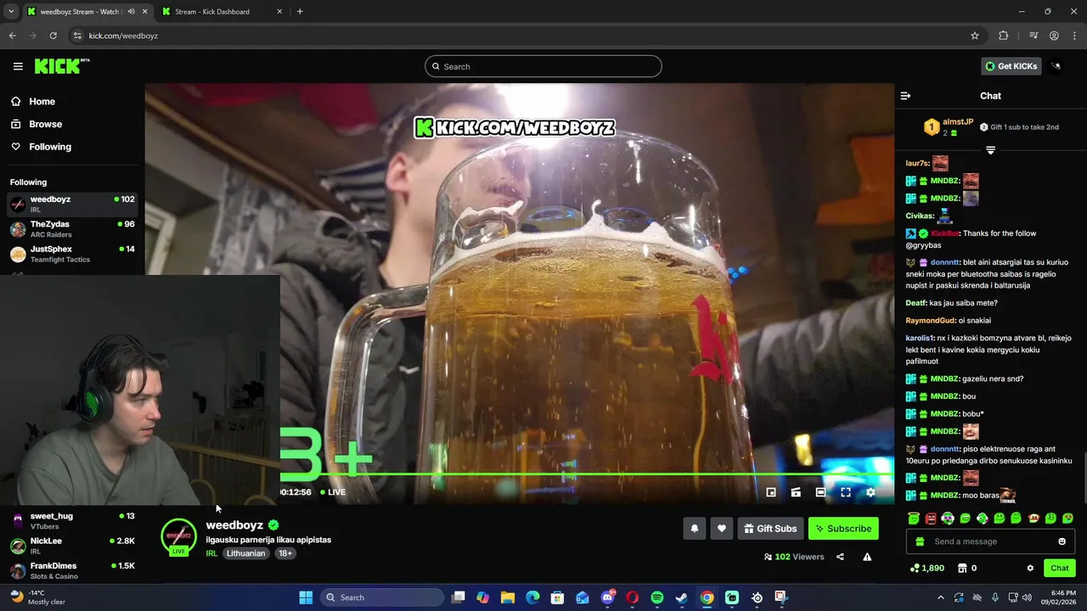1087x611 pixels.
Task: Open FrankDimes recommended channel
Action: click(72, 570)
